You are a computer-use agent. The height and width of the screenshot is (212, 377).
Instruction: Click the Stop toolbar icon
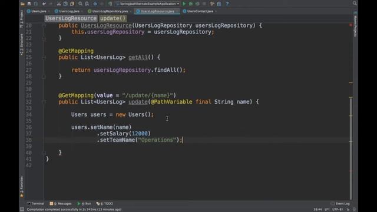coord(204,4)
